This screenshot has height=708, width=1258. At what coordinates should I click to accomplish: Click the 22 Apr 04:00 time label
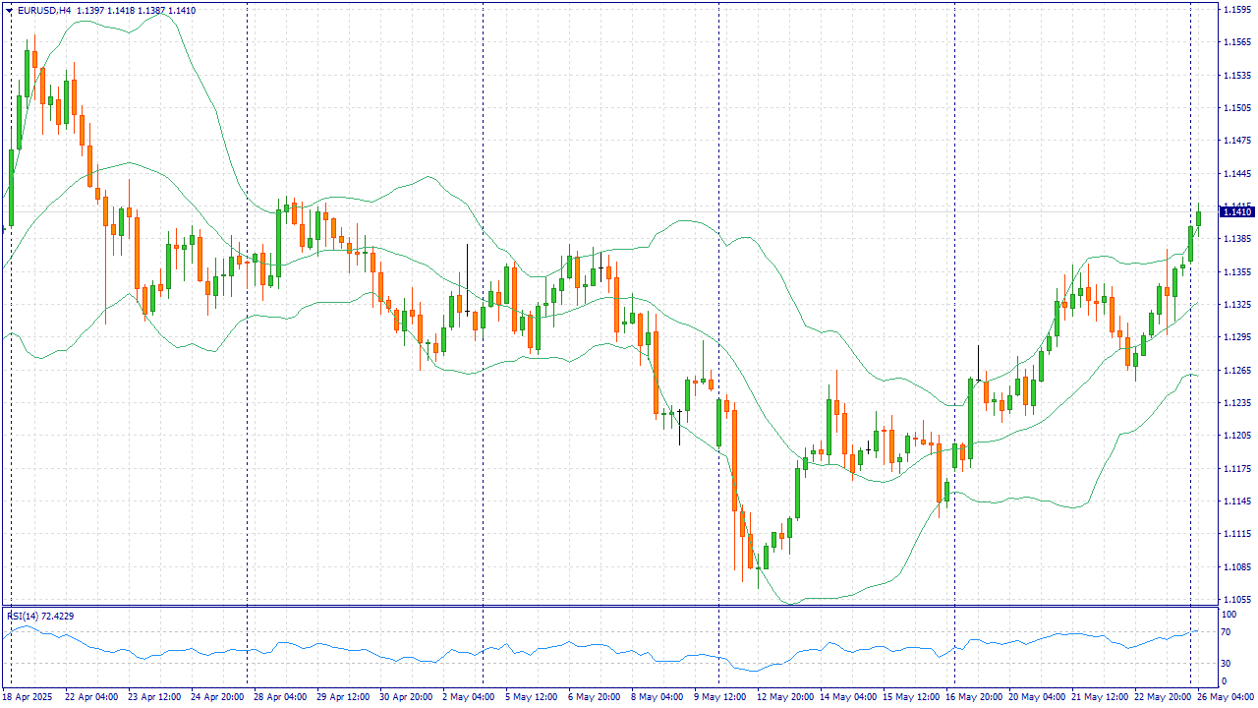(x=90, y=697)
